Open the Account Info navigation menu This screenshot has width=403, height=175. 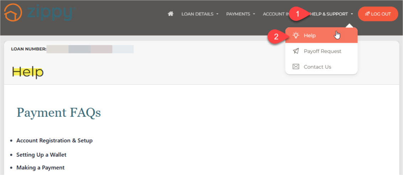[x=276, y=14]
